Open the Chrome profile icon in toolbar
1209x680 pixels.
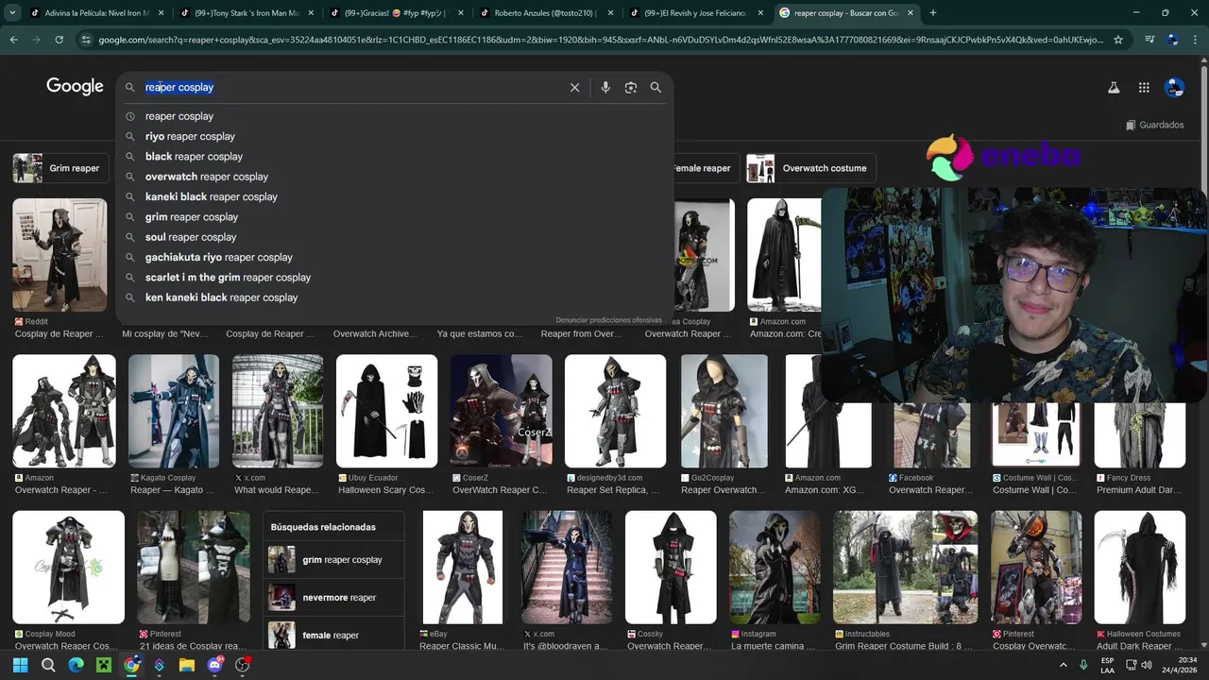[x=1172, y=40]
